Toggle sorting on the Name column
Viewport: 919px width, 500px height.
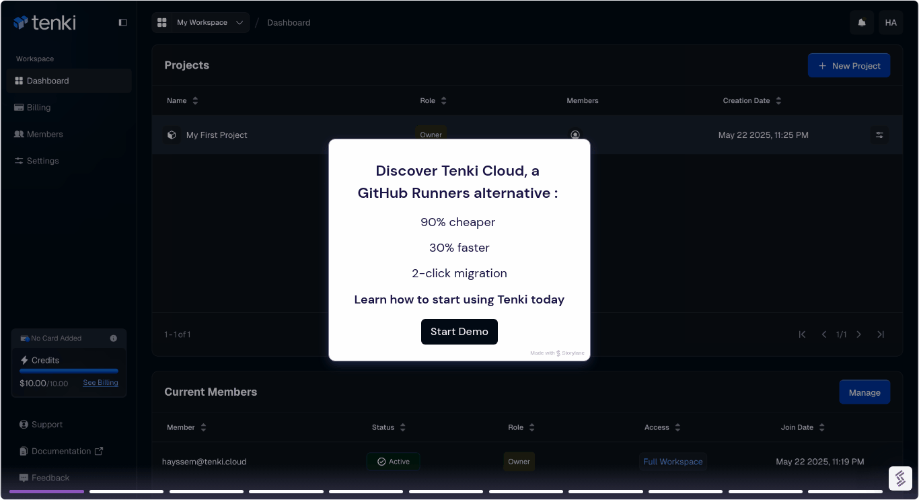pyautogui.click(x=194, y=100)
